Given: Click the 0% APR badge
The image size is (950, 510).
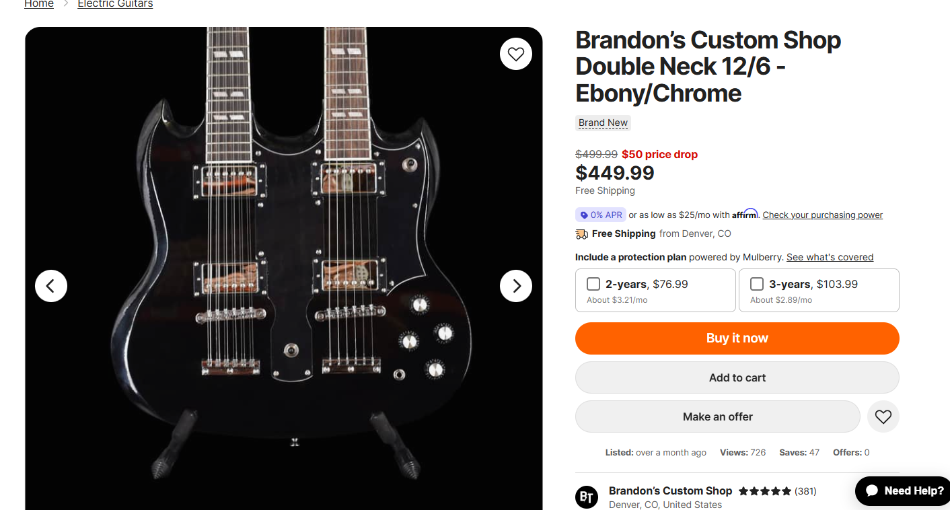Looking at the screenshot, I should pos(601,215).
